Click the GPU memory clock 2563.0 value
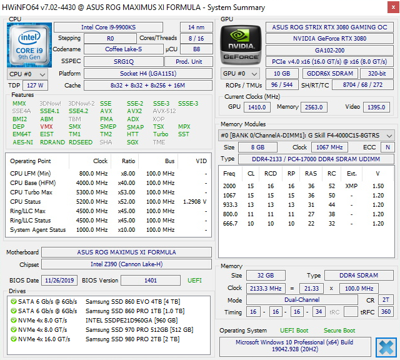 point(314,107)
